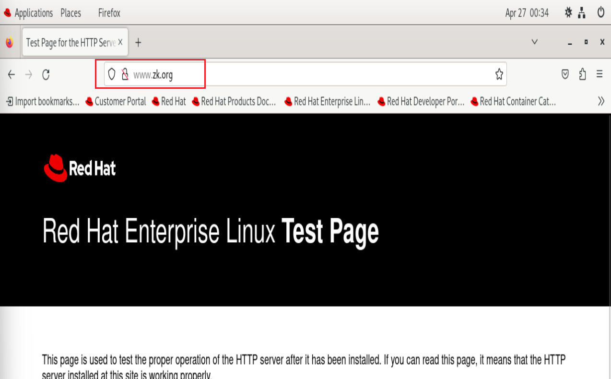Bookmark this page with the star icon

pos(499,74)
